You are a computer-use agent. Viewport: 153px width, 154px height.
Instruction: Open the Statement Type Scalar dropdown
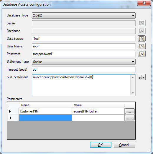point(84,62)
